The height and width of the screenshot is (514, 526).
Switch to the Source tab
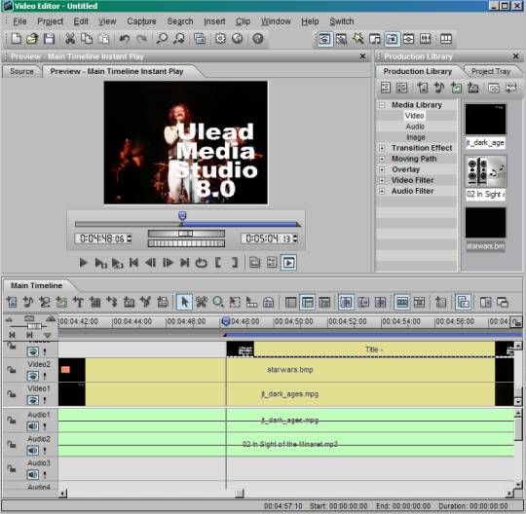click(x=21, y=71)
